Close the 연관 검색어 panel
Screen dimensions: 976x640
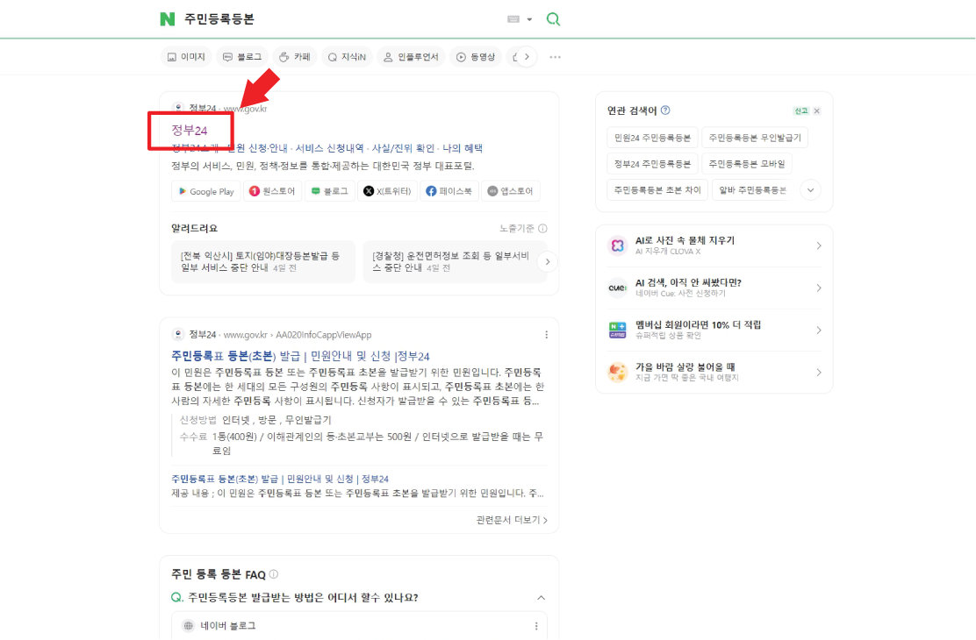point(816,110)
